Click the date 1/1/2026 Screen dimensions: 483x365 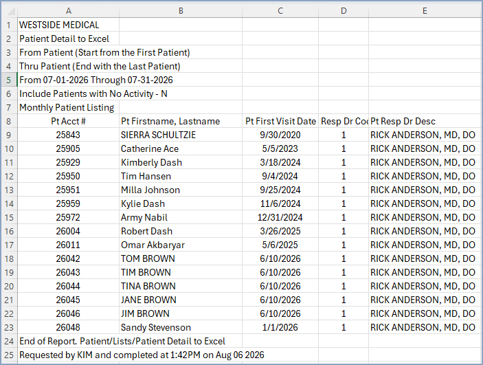pos(280,327)
